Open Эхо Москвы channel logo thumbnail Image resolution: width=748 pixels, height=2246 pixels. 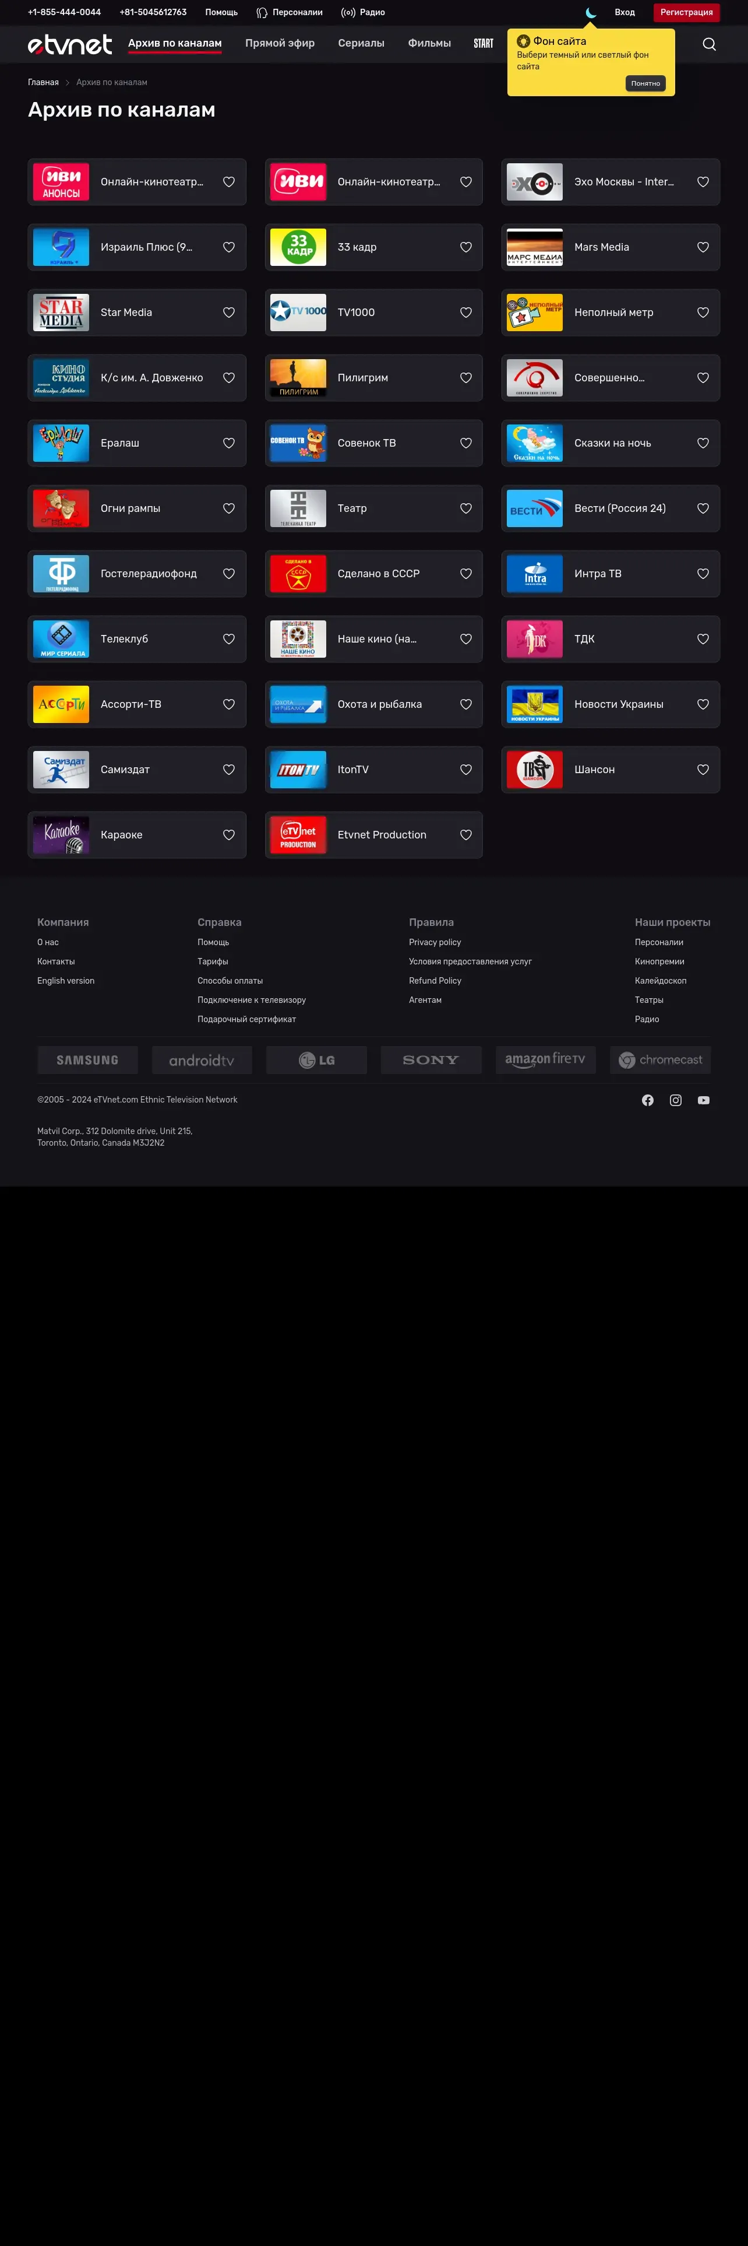[x=535, y=183]
